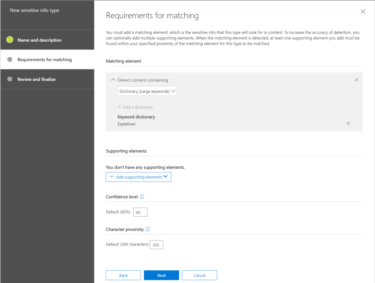Screen dimensions: 375x283
Task: Click the Review and finalize step label
Action: coord(37,79)
